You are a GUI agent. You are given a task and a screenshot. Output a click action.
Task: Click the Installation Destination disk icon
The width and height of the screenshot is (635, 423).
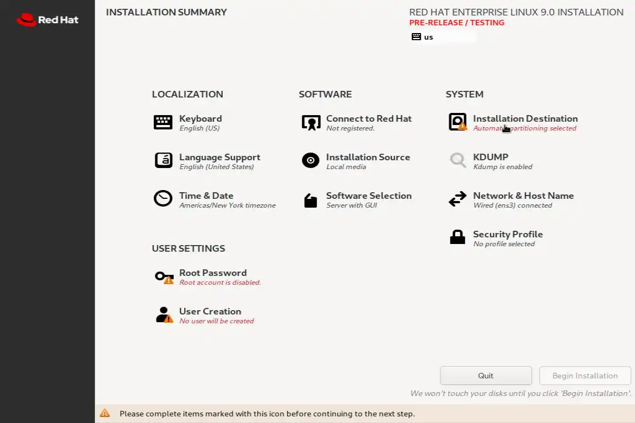(x=458, y=122)
